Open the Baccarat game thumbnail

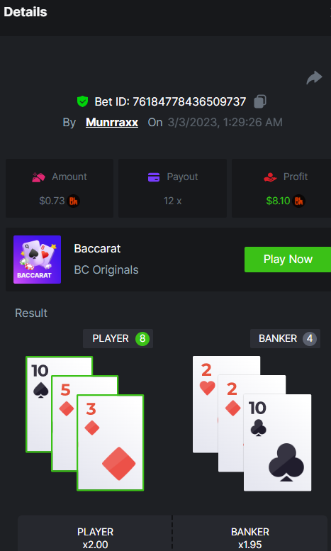click(38, 260)
